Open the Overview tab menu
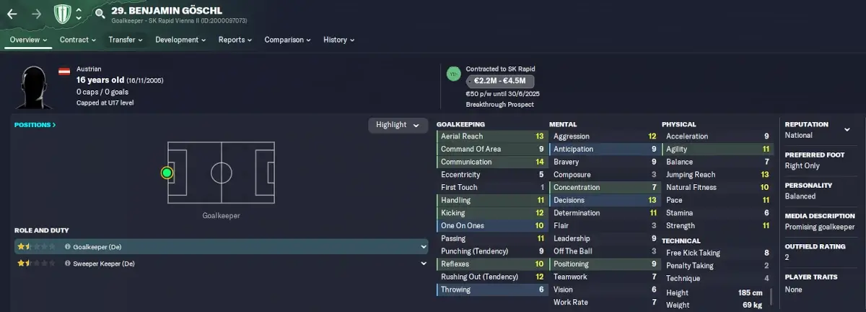The width and height of the screenshot is (866, 312). tap(29, 40)
